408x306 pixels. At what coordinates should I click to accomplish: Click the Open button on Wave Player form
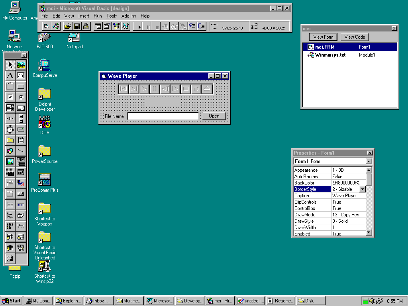[x=214, y=116]
